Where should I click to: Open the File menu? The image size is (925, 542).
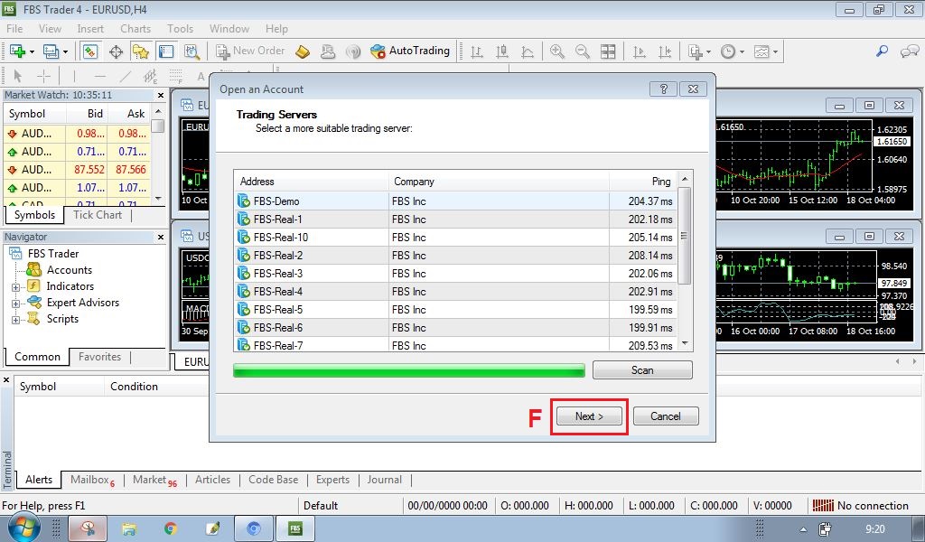[14, 28]
